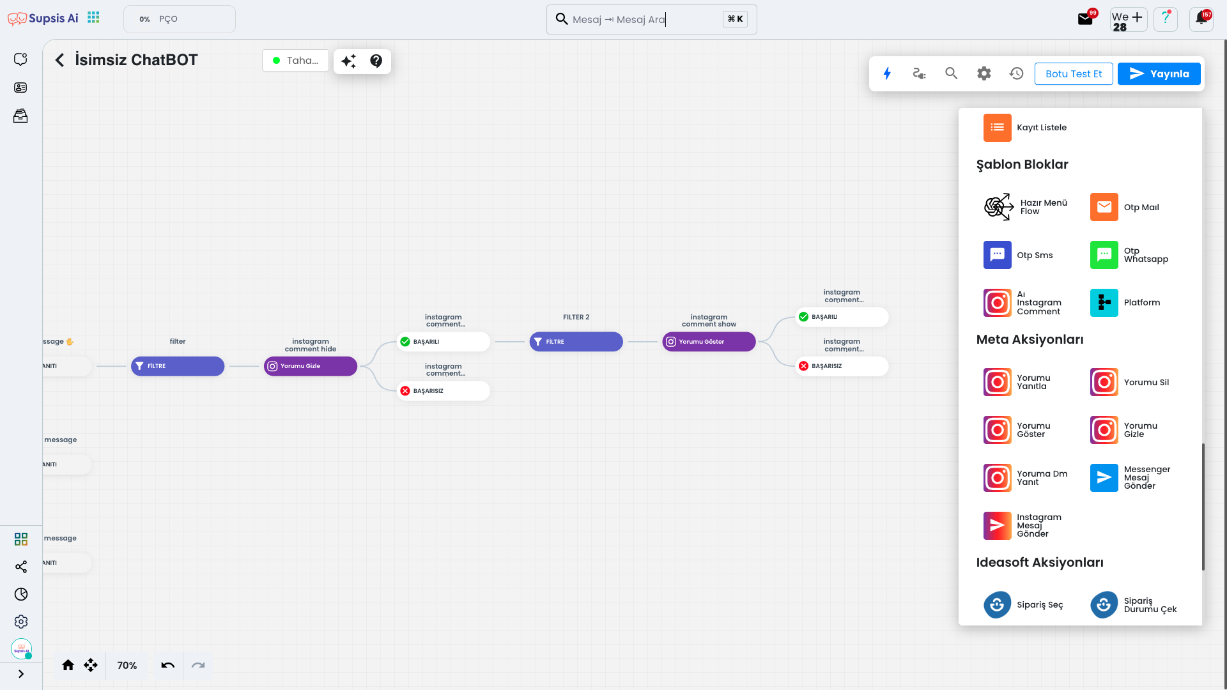Viewport: 1227px width, 690px height.
Task: Select the Sipariş Durumu Çek action
Action: pos(1134,605)
